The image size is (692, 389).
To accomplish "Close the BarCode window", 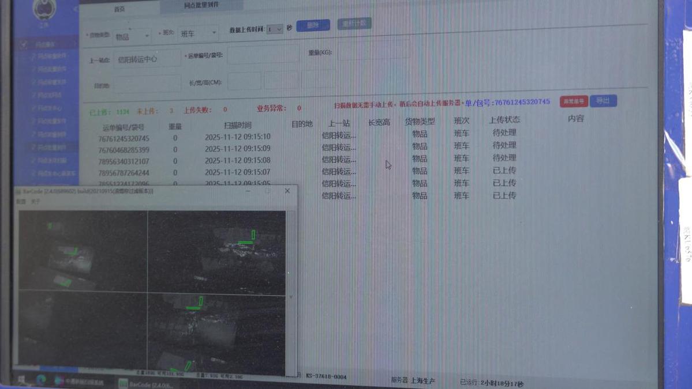I will click(x=287, y=191).
